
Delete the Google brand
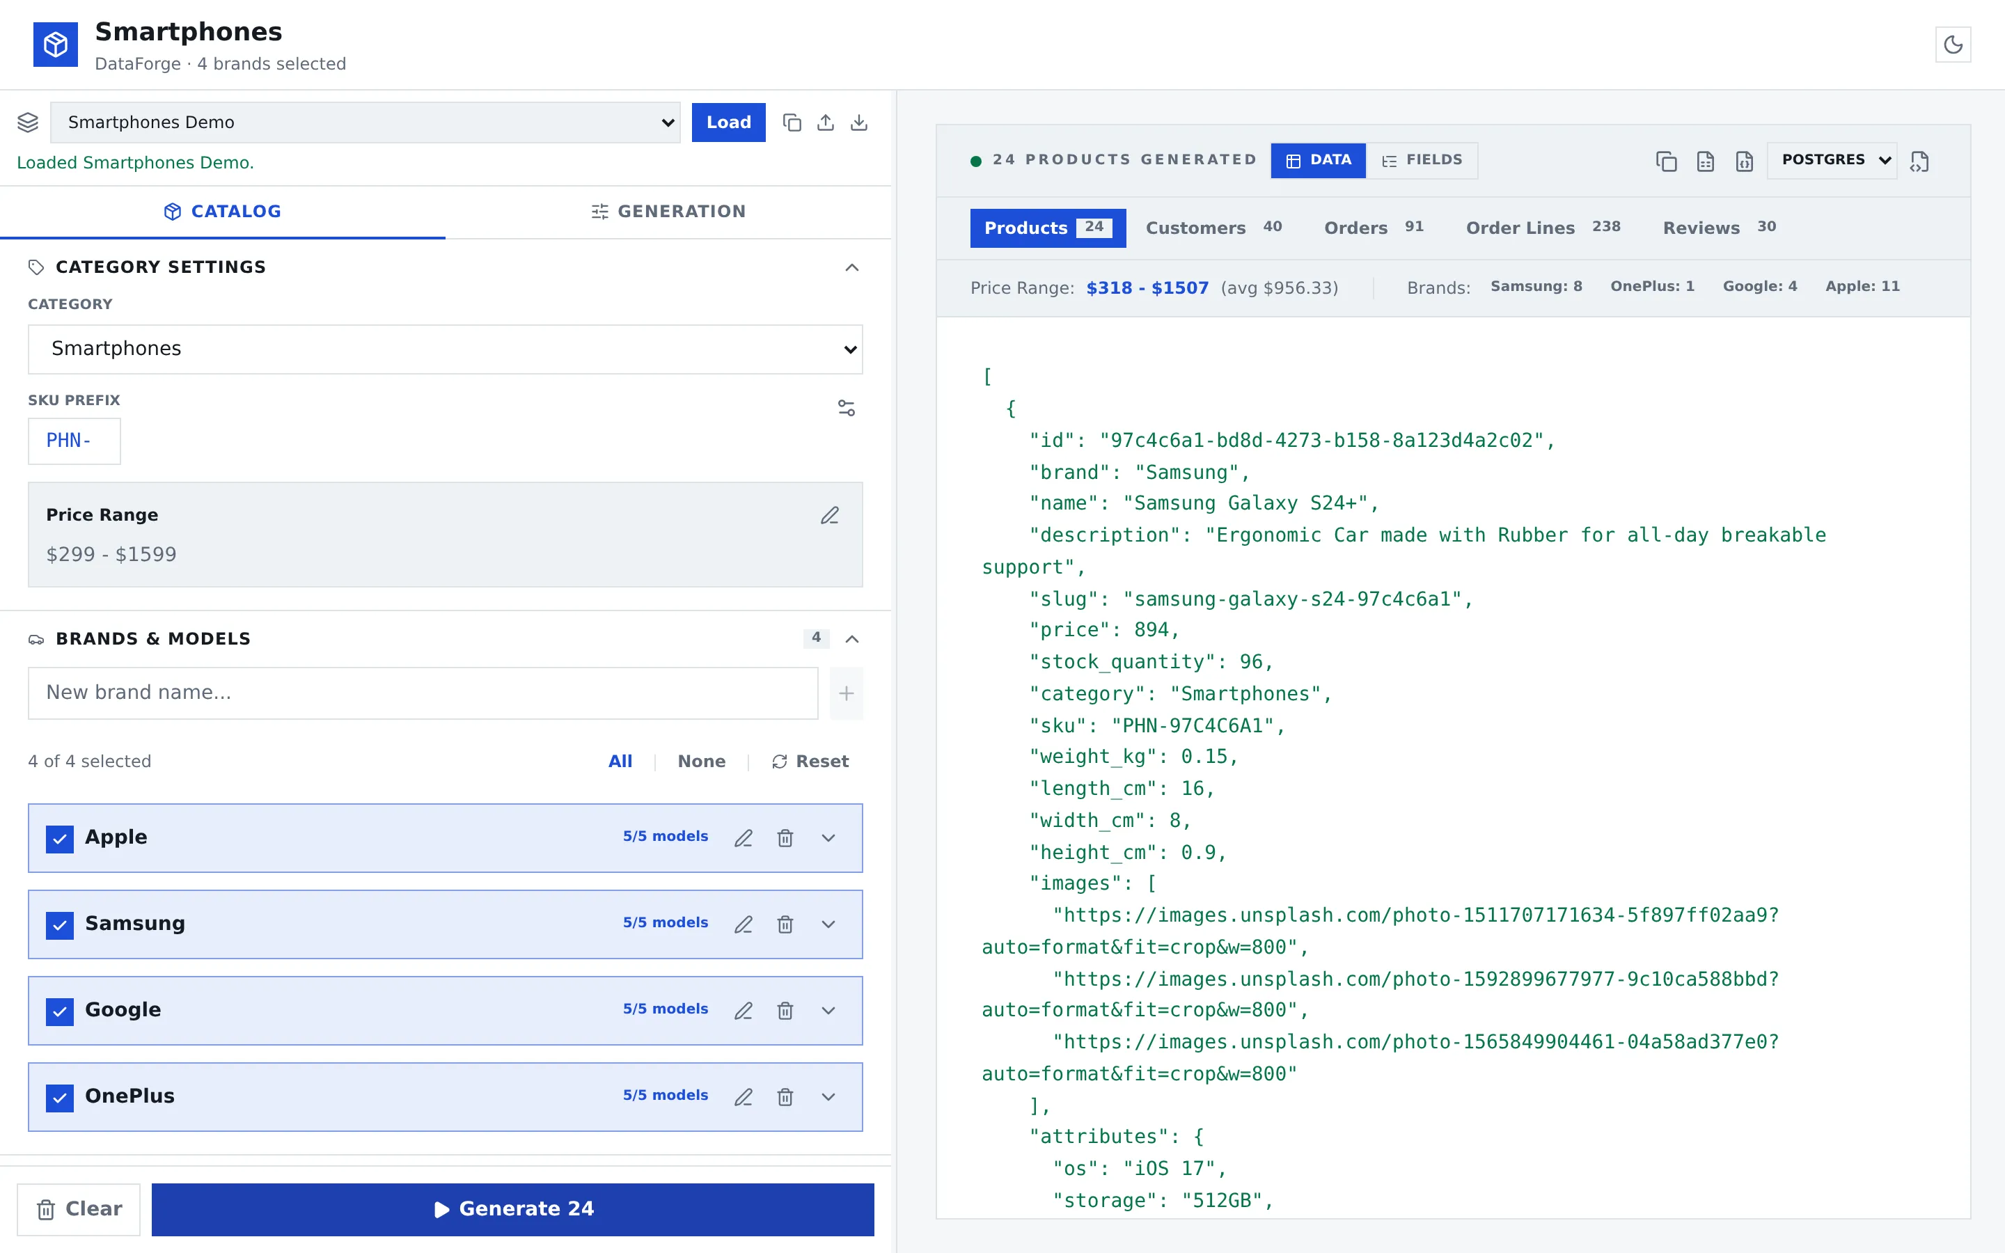pos(785,1010)
